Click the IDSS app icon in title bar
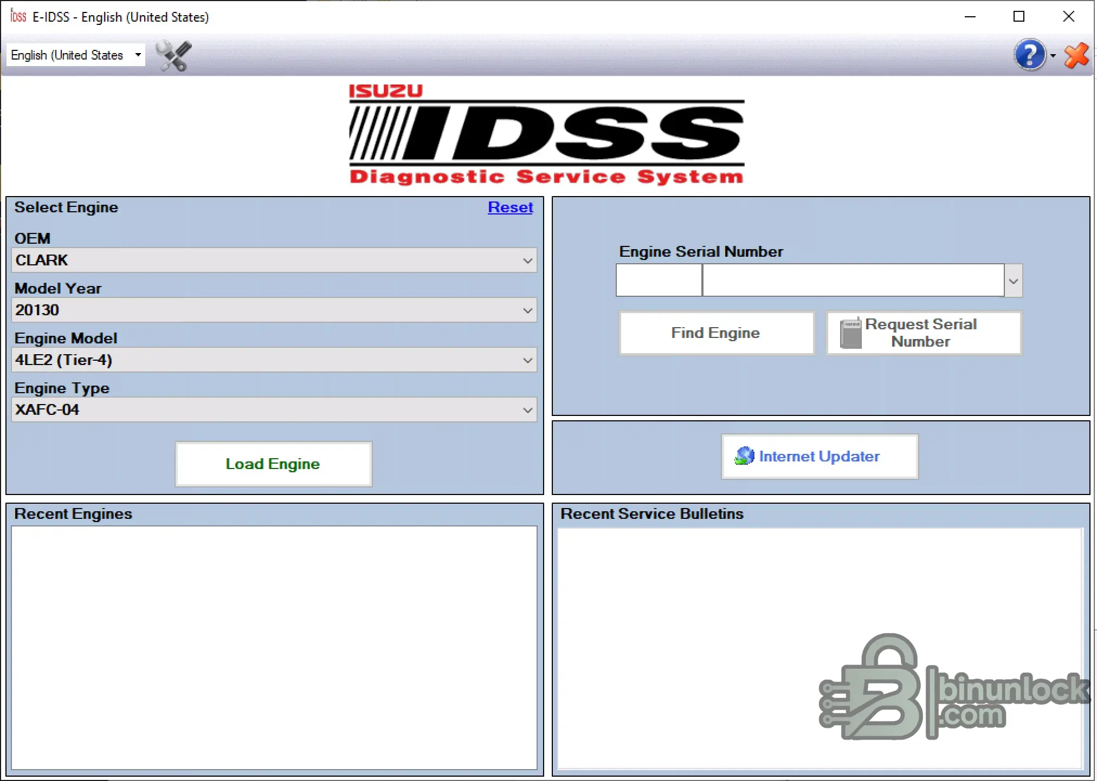This screenshot has height=781, width=1097. point(18,16)
